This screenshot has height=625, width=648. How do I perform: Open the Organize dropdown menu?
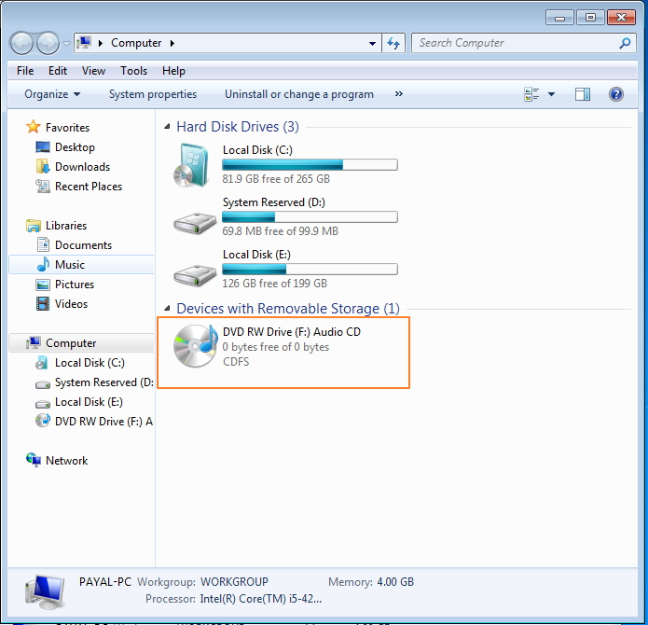pos(52,94)
